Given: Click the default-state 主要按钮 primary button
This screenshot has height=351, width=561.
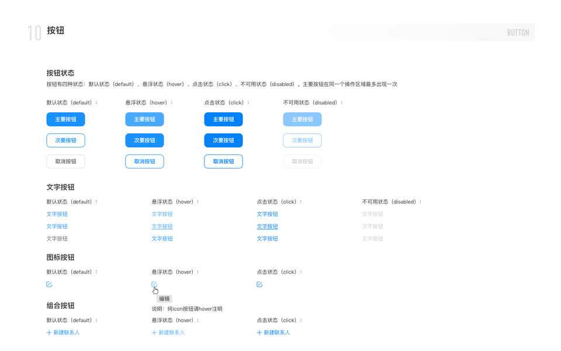Looking at the screenshot, I should (x=65, y=119).
